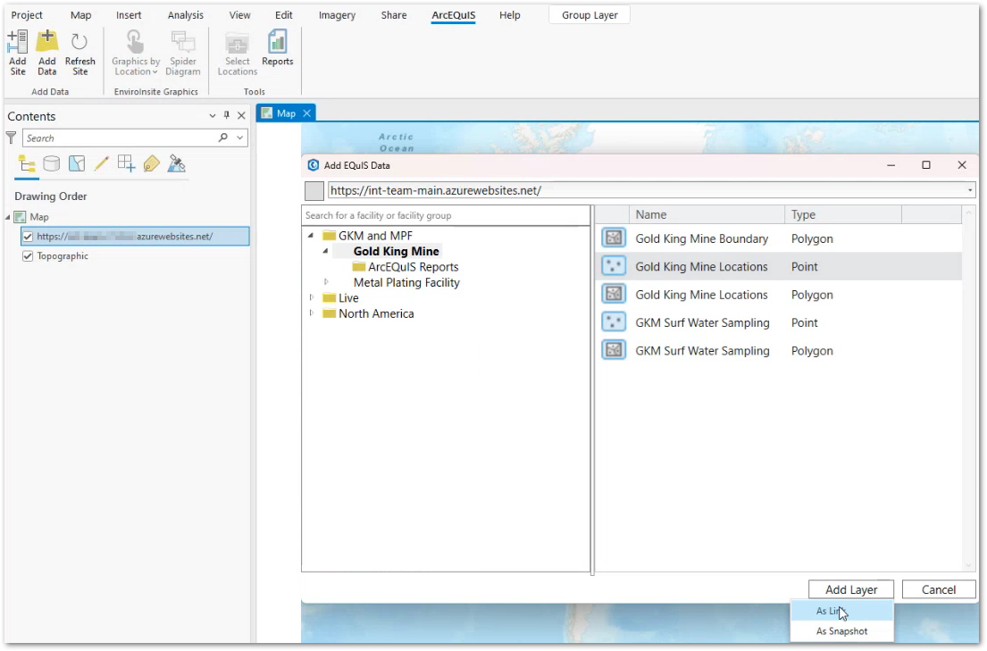Open the Contents search options dropdown

point(239,138)
